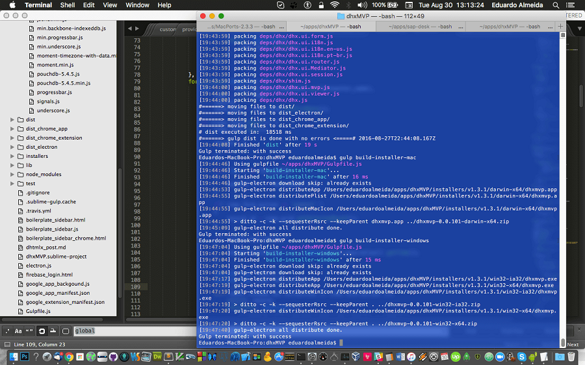Toggle regular expression search in find bar
The height and width of the screenshot is (365, 585).
coord(7,331)
